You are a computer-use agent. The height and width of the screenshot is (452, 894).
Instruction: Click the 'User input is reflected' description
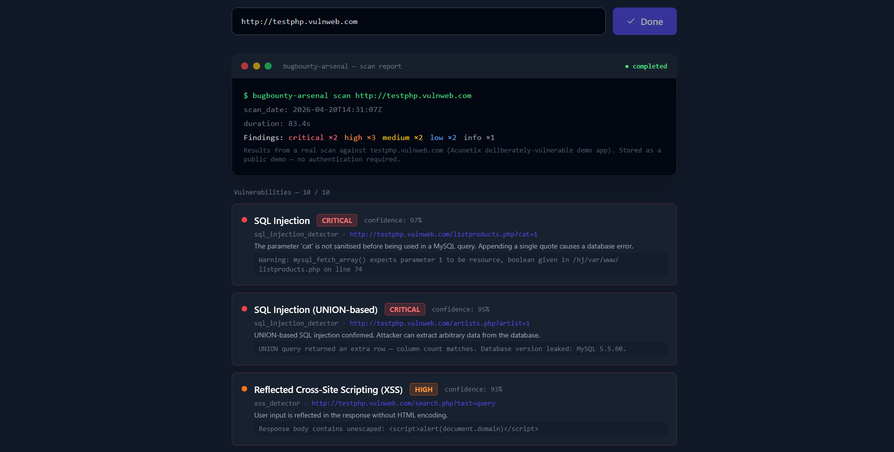(x=351, y=415)
